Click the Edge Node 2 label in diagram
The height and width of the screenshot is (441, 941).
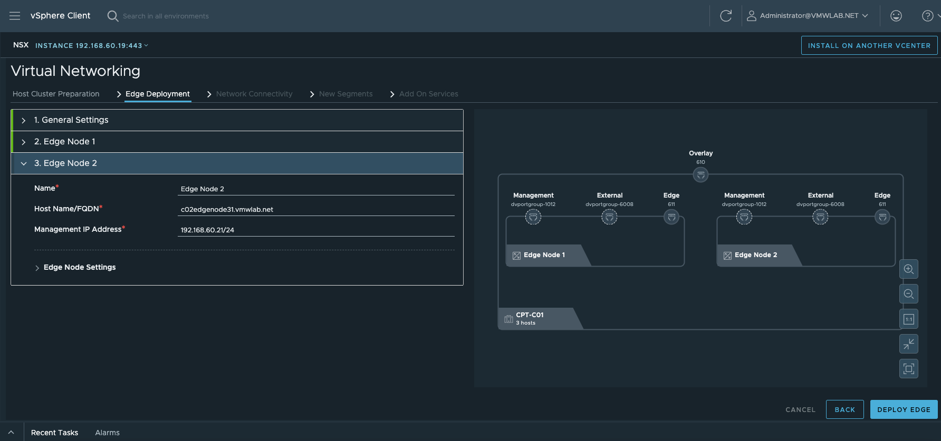(x=755, y=255)
